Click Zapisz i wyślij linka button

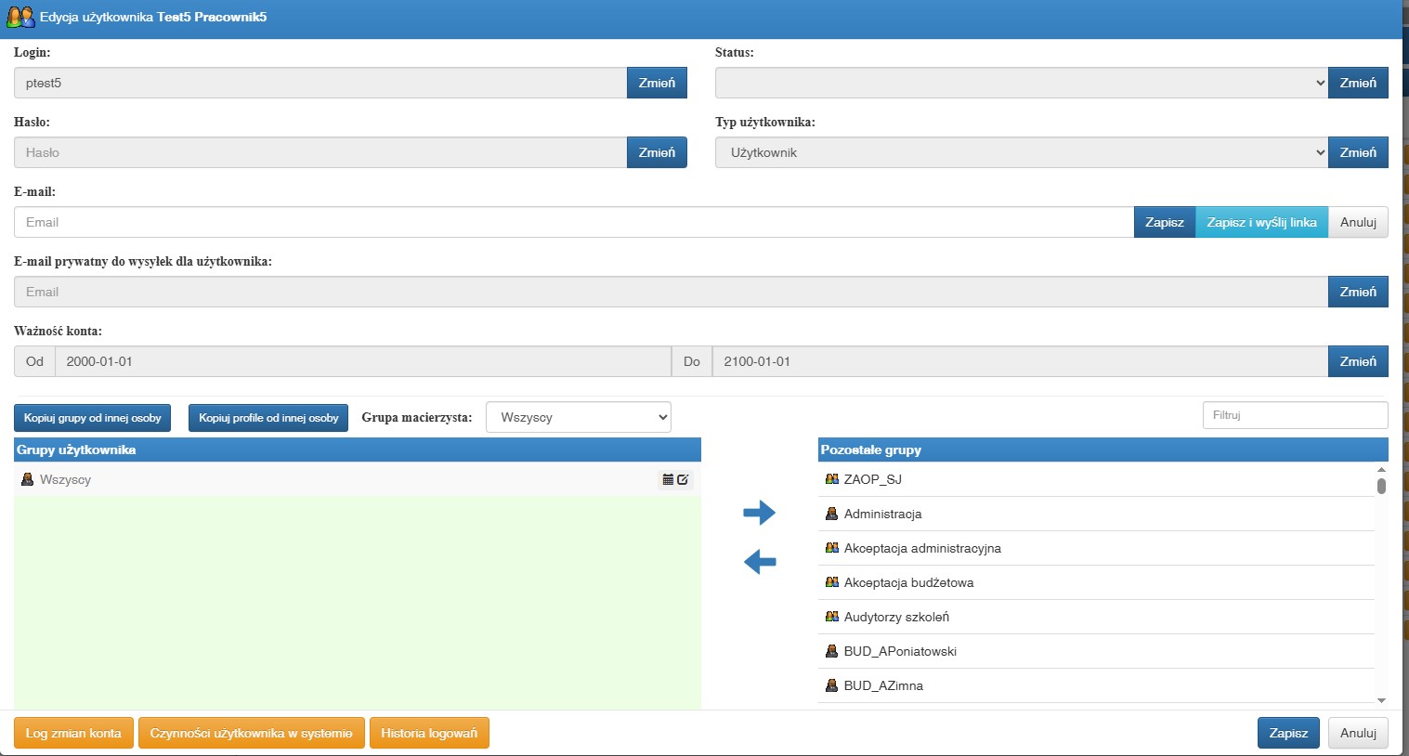1261,222
